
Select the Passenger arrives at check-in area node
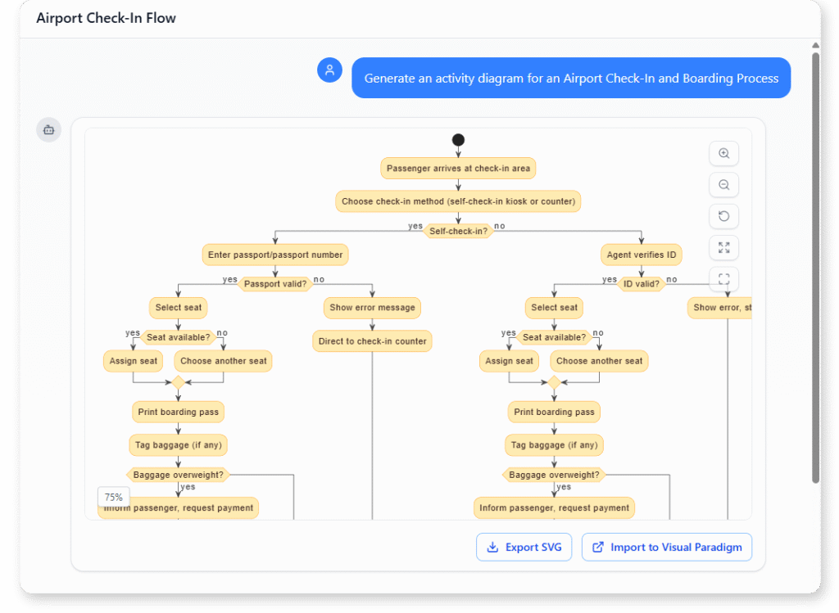click(457, 168)
